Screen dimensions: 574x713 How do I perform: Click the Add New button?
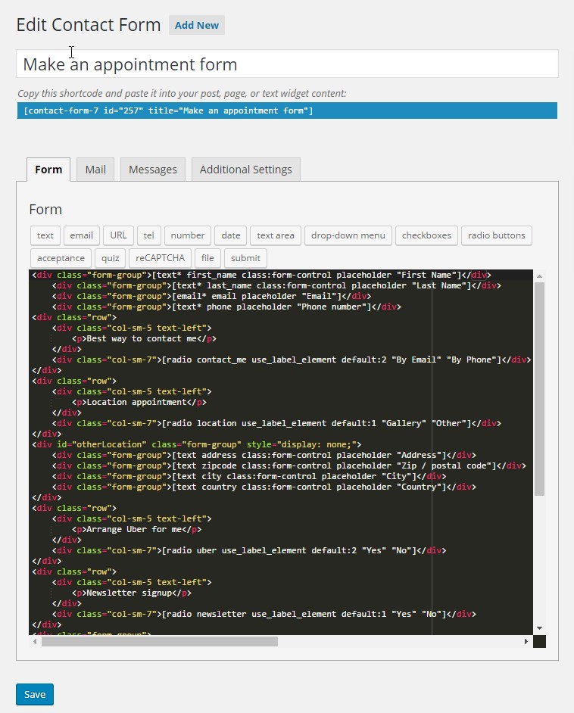(196, 26)
